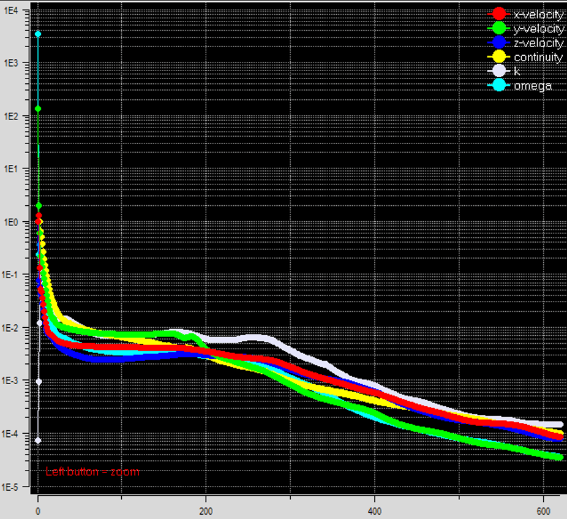Click the 600 x-axis tick label

543,511
